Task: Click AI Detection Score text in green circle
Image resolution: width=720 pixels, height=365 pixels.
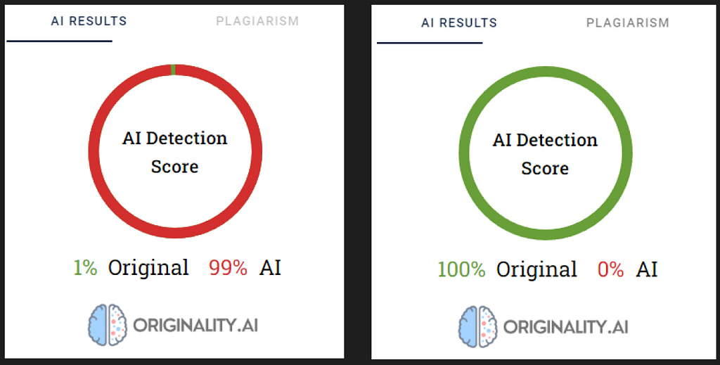Action: pyautogui.click(x=545, y=154)
